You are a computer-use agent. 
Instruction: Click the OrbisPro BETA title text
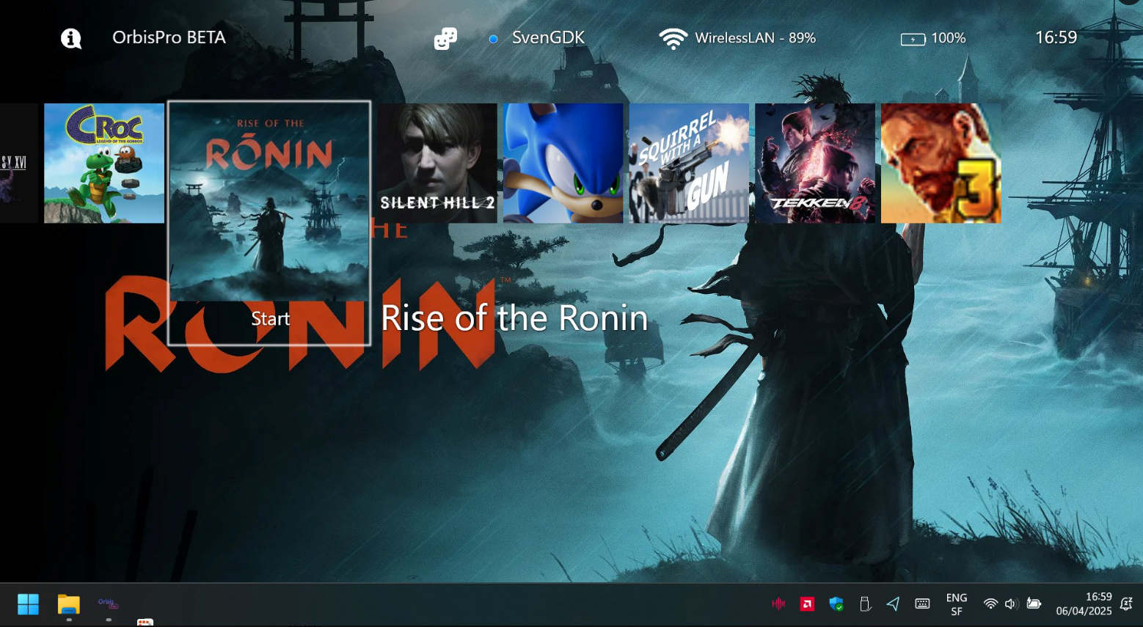(x=169, y=37)
